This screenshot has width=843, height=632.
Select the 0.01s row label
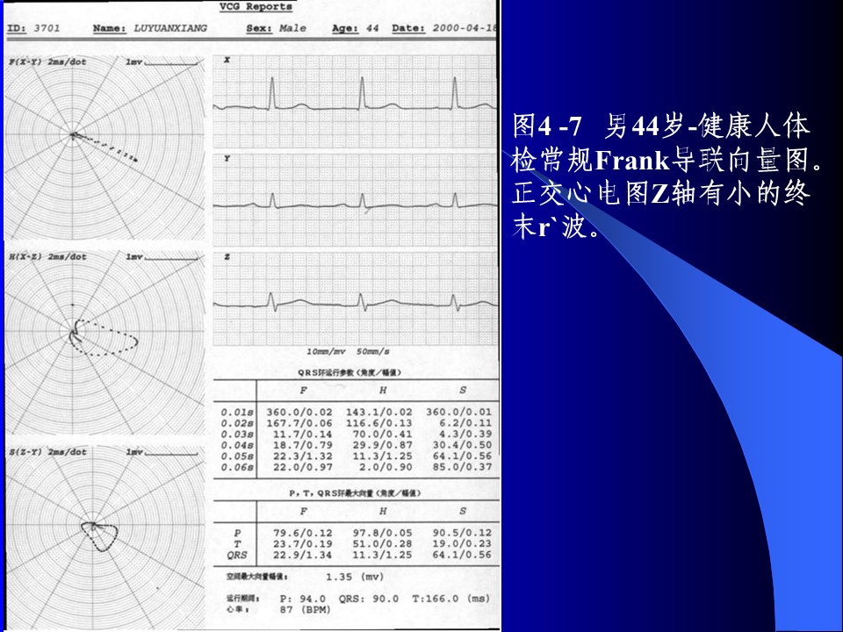tap(237, 413)
